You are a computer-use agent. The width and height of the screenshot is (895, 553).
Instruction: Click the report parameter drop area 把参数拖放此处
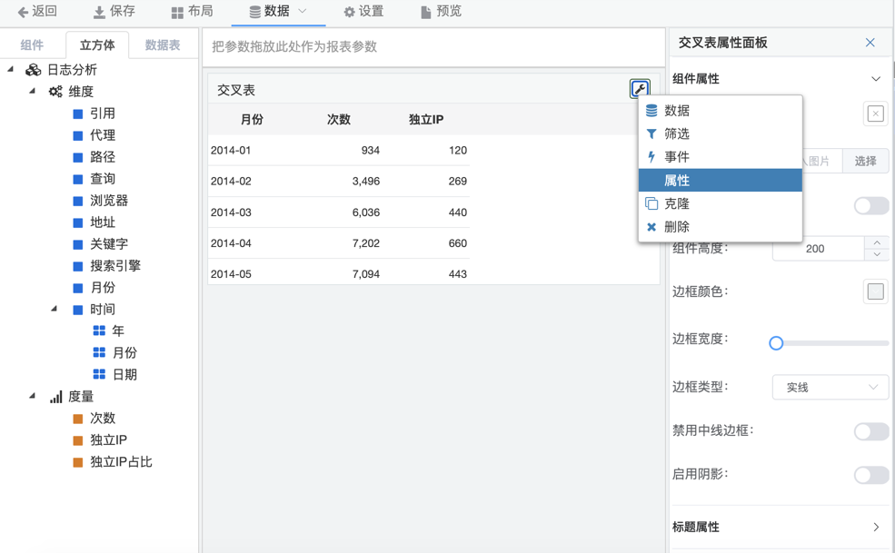tap(433, 47)
